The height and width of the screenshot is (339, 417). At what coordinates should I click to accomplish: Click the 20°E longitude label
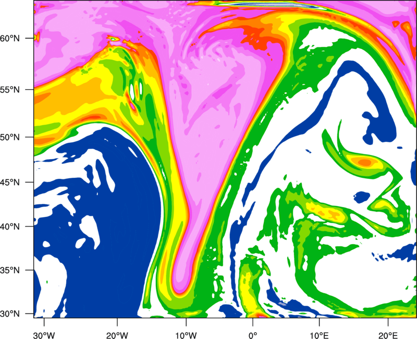pyautogui.click(x=388, y=335)
